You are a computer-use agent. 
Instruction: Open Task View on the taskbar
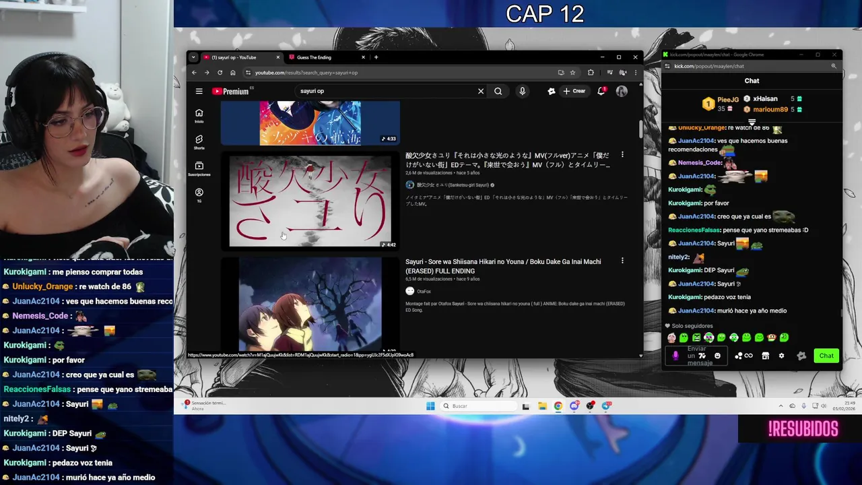click(x=526, y=406)
